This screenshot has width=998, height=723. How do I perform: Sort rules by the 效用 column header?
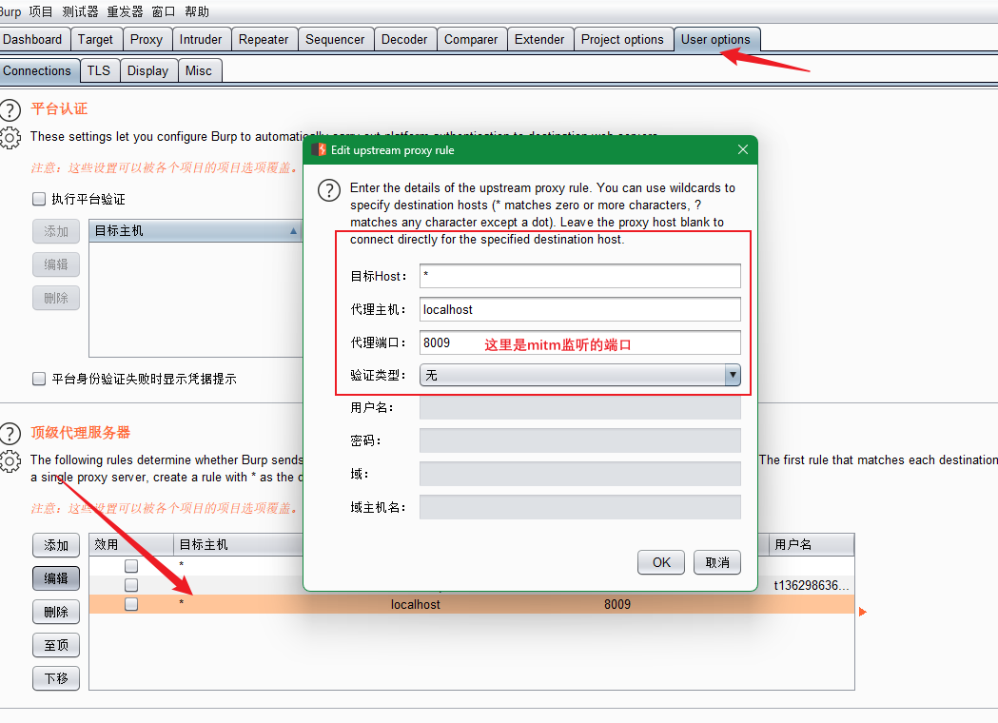pos(131,545)
